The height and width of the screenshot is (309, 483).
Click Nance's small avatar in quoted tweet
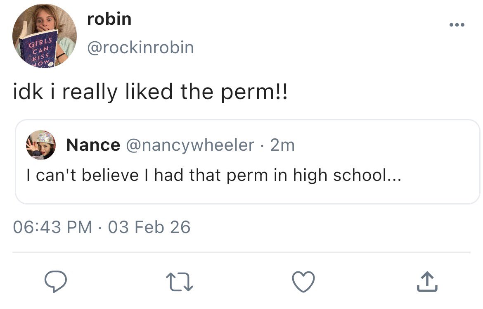pyautogui.click(x=41, y=145)
